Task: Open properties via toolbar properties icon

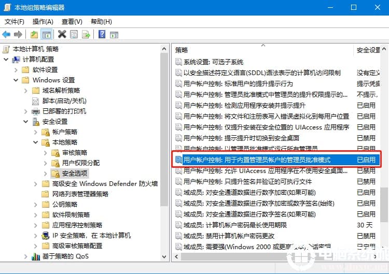Action: (x=74, y=34)
